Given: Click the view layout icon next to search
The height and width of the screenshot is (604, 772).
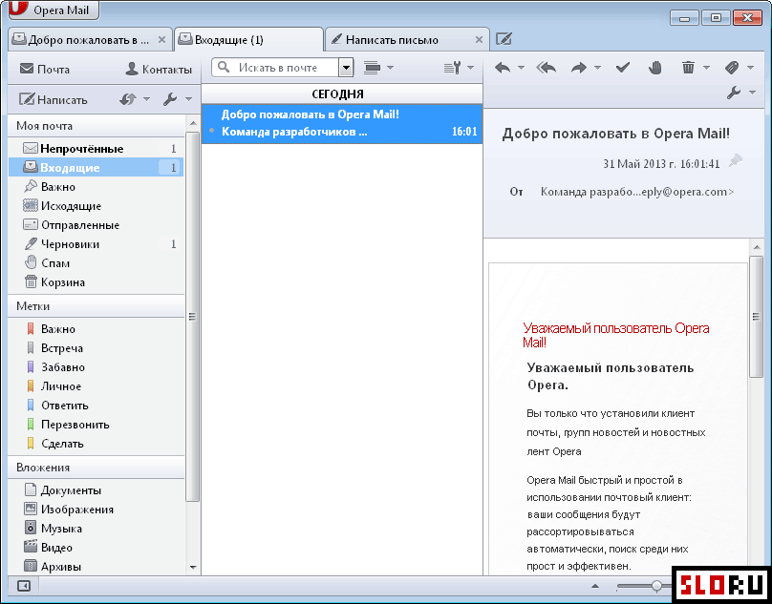Looking at the screenshot, I should click(373, 68).
